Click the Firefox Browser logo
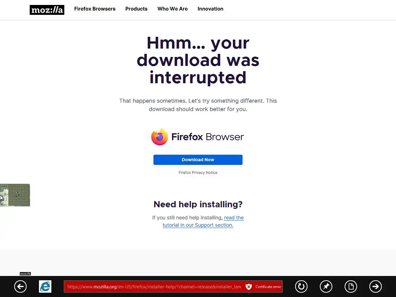Viewport: 396px width, 297px height. (x=198, y=137)
